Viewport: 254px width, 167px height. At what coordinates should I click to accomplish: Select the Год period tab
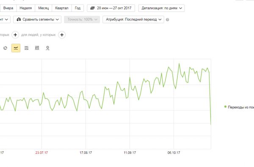click(x=77, y=8)
